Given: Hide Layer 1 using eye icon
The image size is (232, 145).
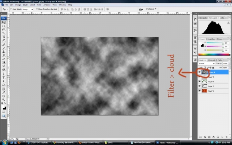Looking at the screenshot, I should click(200, 91).
